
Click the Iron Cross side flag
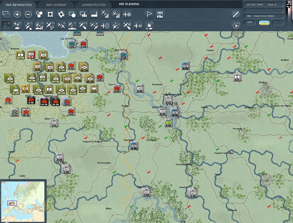pyautogui.click(x=289, y=5)
